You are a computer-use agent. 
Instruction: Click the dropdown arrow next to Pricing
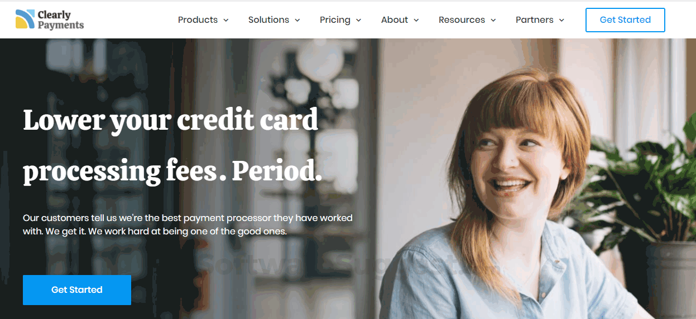358,20
